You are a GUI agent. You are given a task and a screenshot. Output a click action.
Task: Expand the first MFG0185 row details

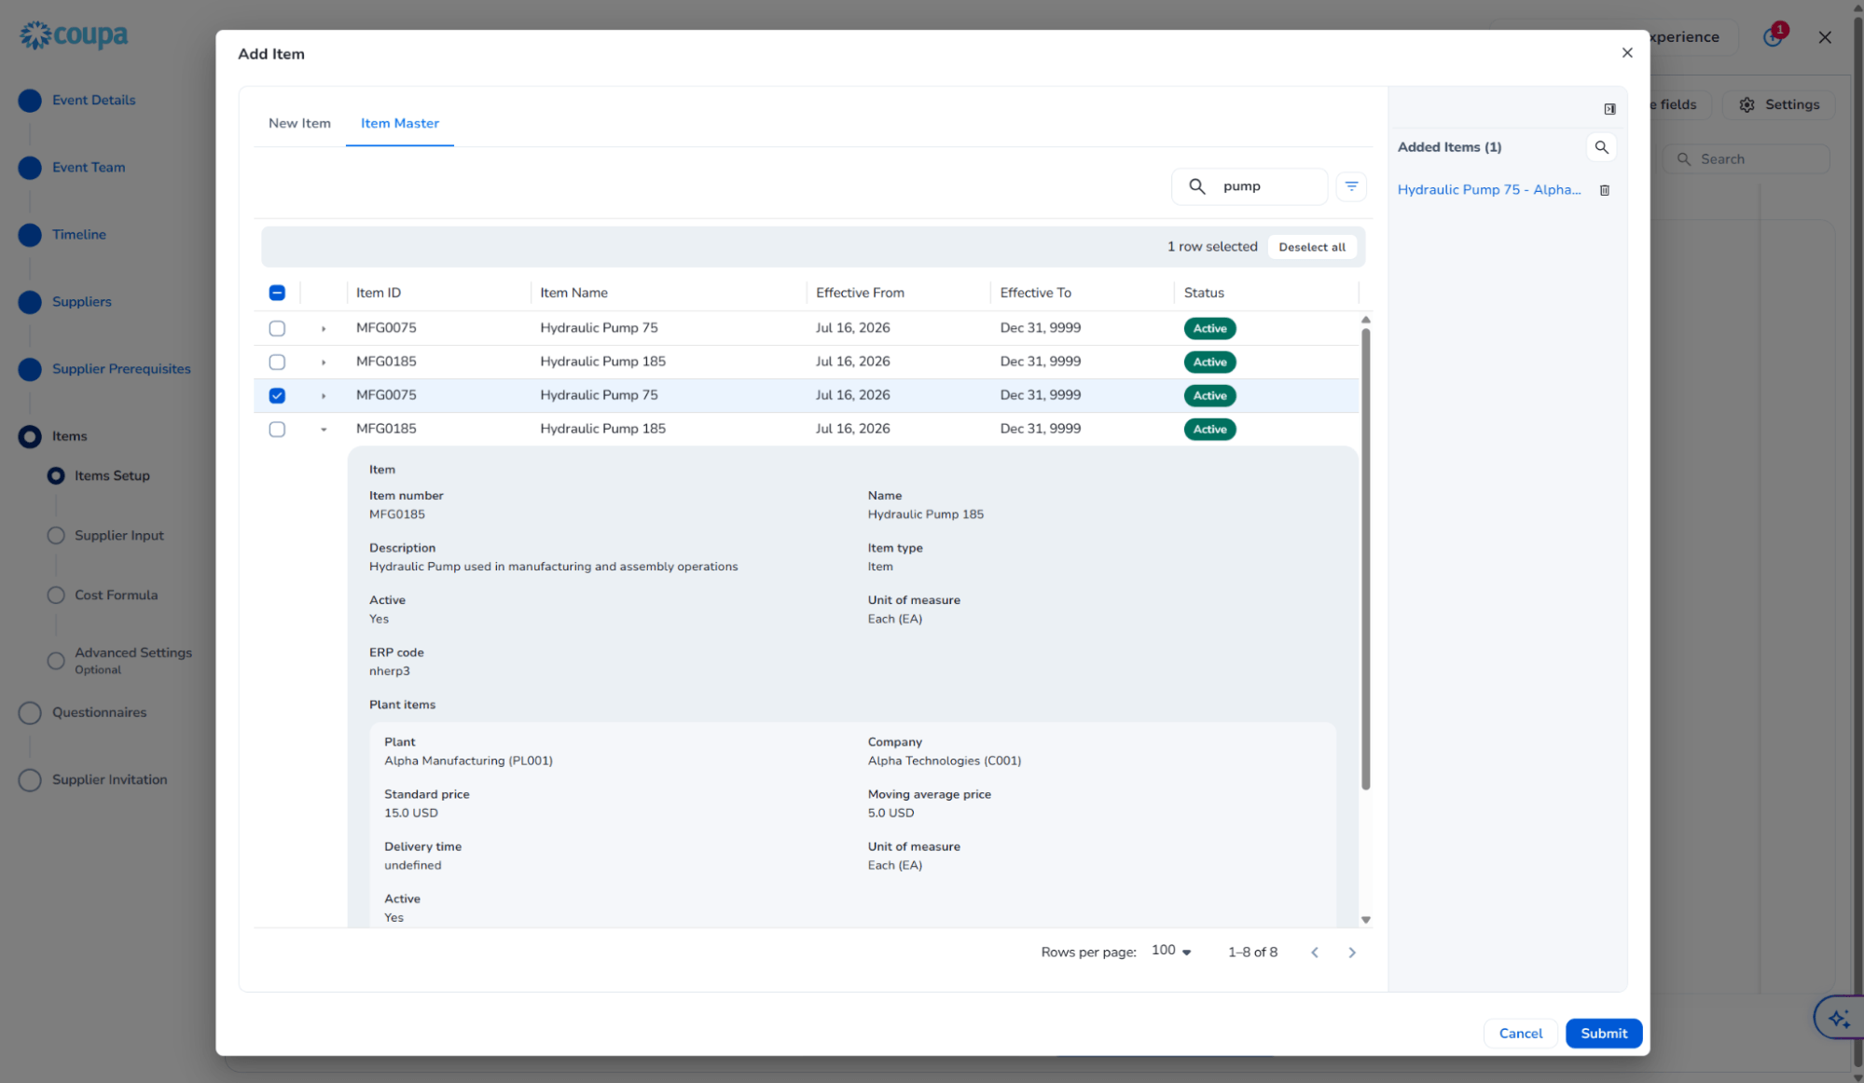pyautogui.click(x=324, y=363)
